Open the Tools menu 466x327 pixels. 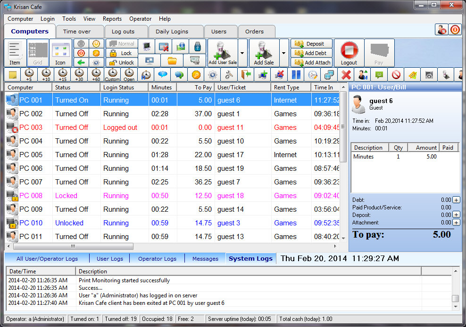tap(69, 19)
